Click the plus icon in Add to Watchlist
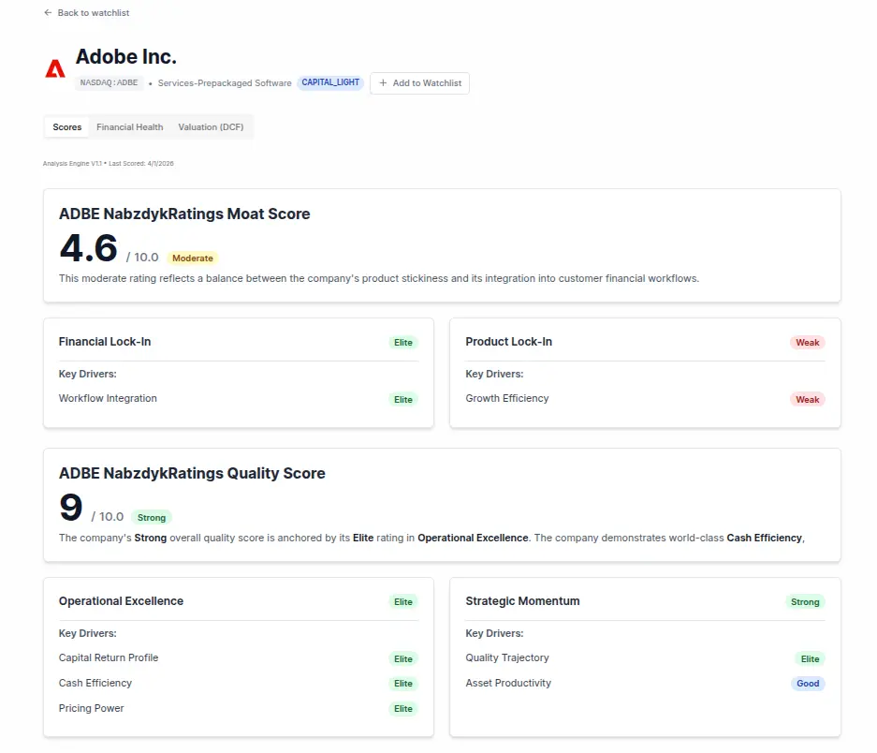 (x=383, y=82)
